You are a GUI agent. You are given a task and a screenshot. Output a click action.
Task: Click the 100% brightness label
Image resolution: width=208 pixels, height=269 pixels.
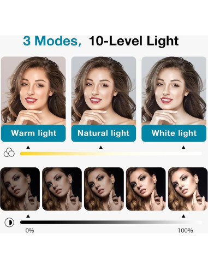click(185, 231)
